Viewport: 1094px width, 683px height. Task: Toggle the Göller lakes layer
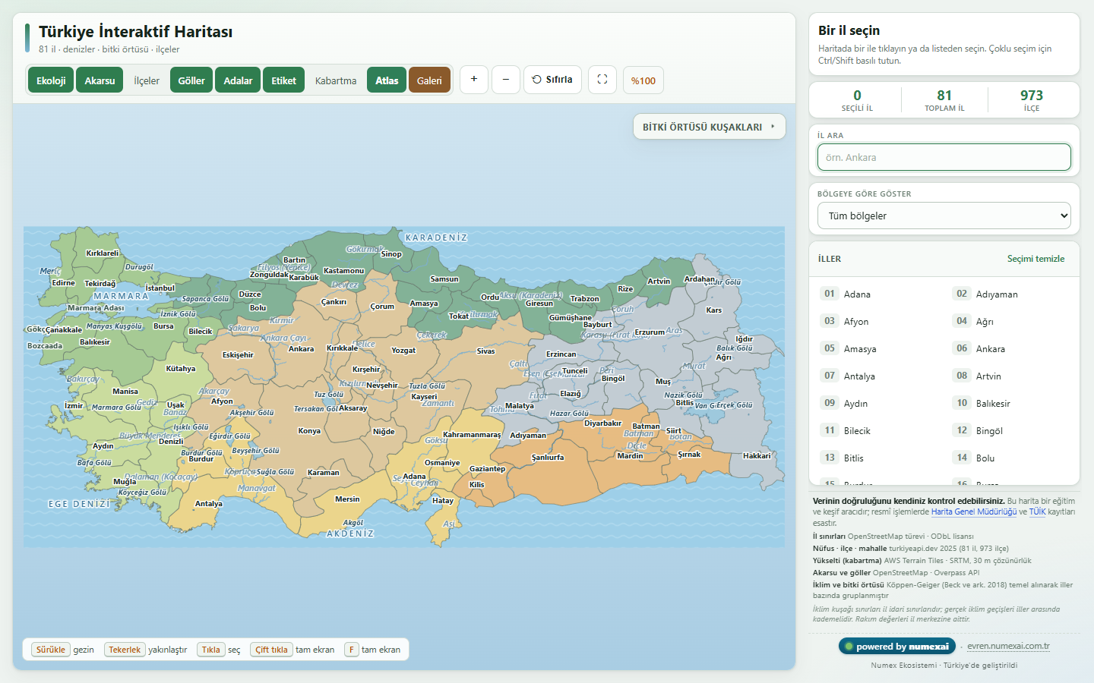click(x=191, y=80)
